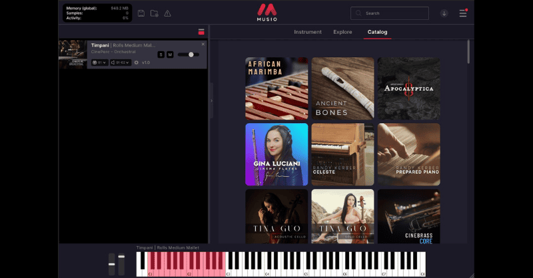This screenshot has height=278, width=533.
Task: Open Timpani instrument settings gear
Action: click(137, 63)
